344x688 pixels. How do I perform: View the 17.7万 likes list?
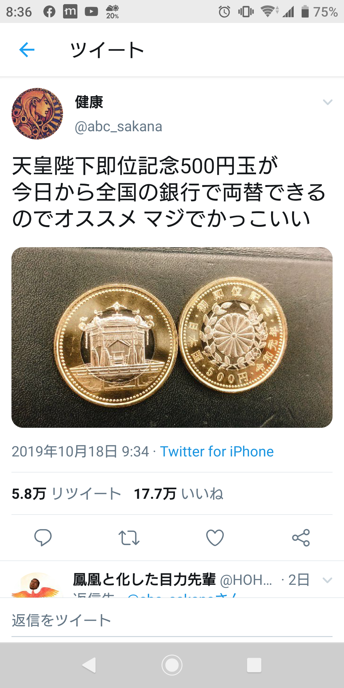pyautogui.click(x=178, y=494)
